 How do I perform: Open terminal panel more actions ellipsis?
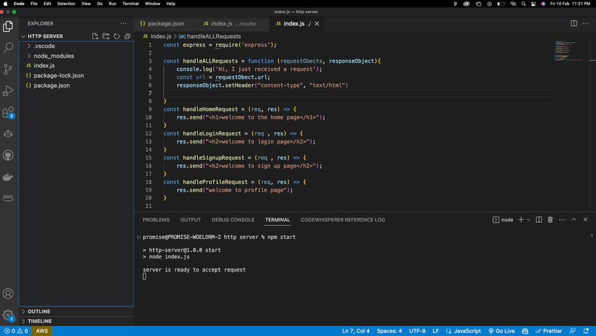coord(562,219)
